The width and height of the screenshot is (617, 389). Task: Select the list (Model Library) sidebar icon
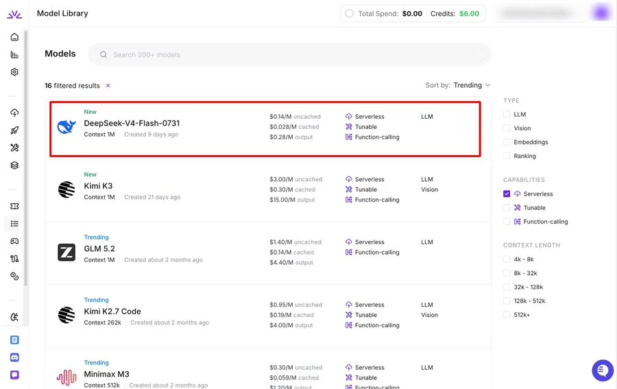point(14,224)
